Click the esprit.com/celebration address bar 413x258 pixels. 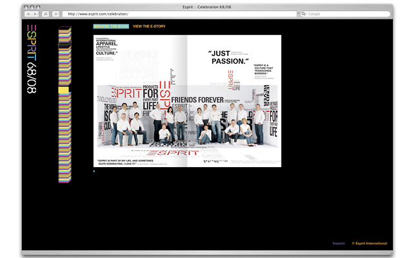[179, 14]
